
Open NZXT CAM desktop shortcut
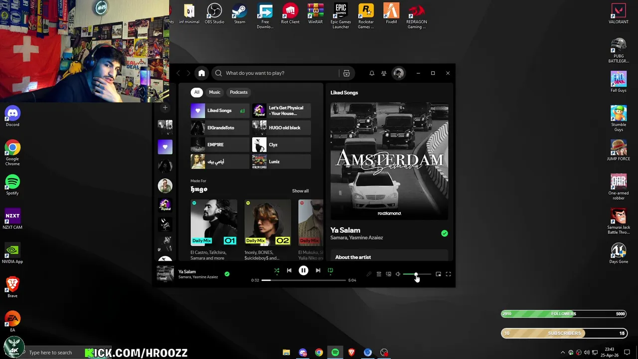click(x=12, y=219)
